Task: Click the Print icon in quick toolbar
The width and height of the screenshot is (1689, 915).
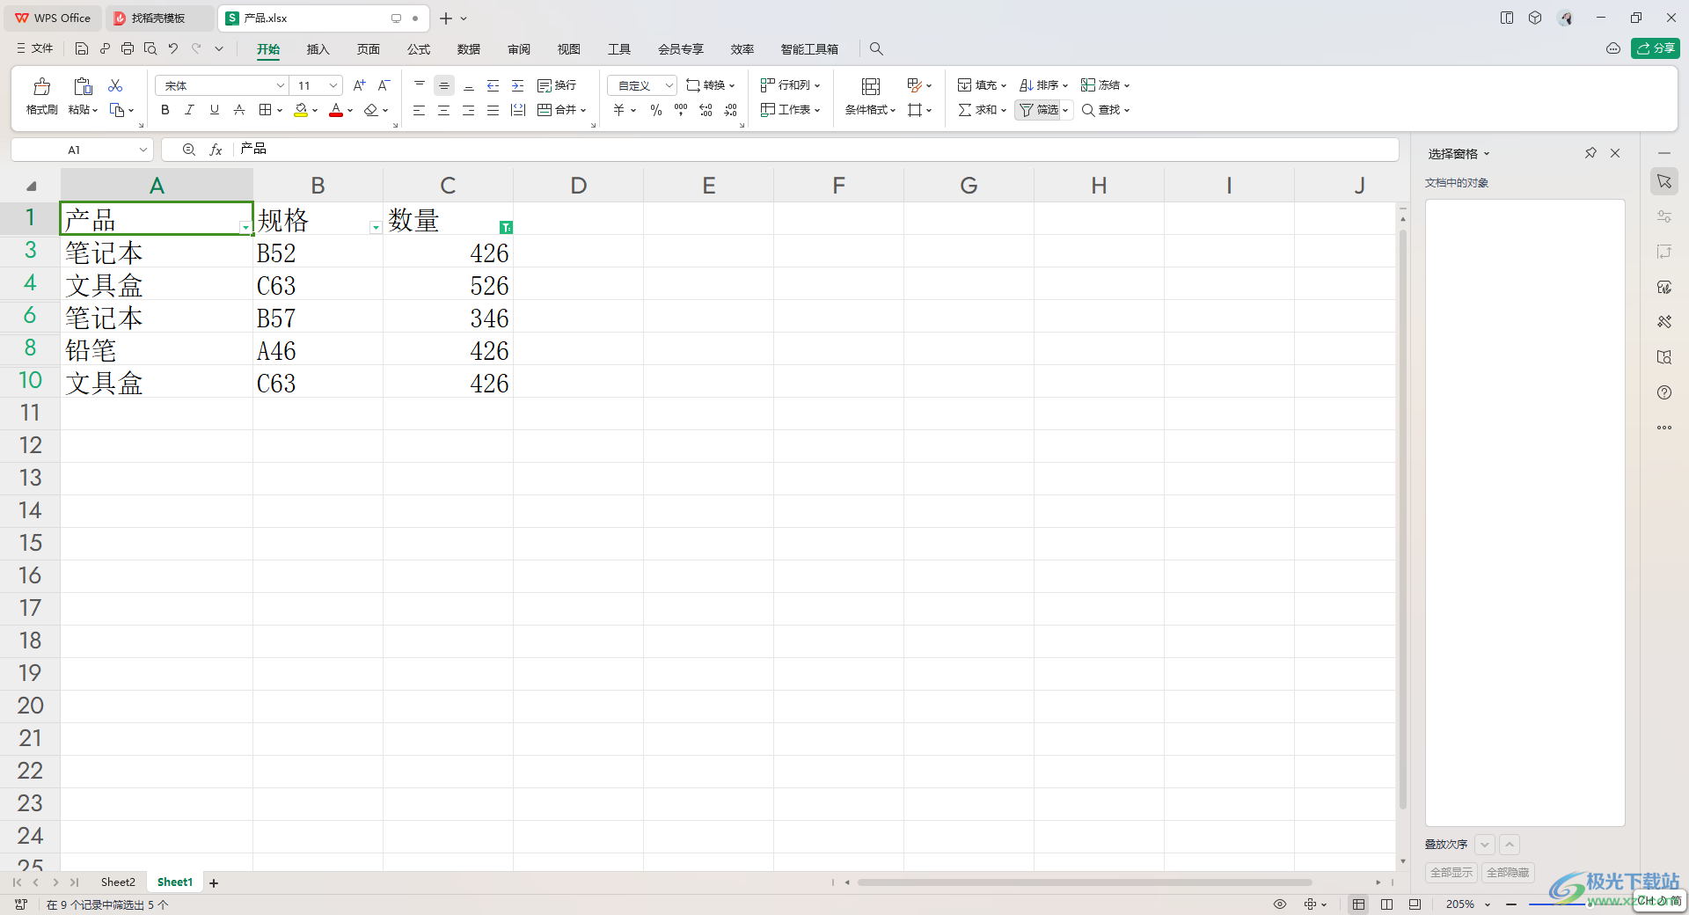Action: tap(128, 48)
